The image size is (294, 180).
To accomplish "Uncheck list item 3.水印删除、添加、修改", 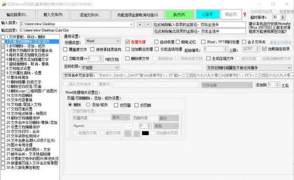I will 3,46.
